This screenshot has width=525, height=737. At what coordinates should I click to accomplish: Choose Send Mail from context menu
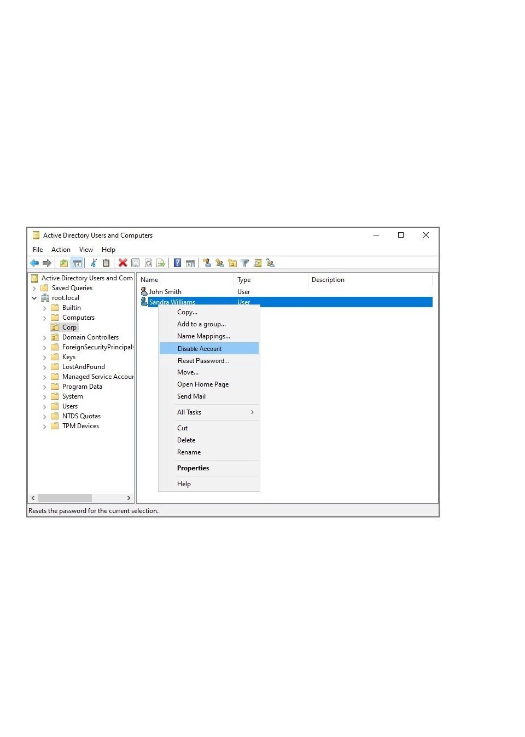(209, 396)
